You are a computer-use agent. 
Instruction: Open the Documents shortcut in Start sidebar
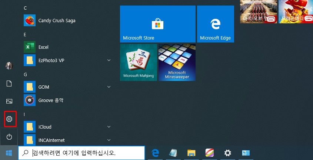coord(9,84)
